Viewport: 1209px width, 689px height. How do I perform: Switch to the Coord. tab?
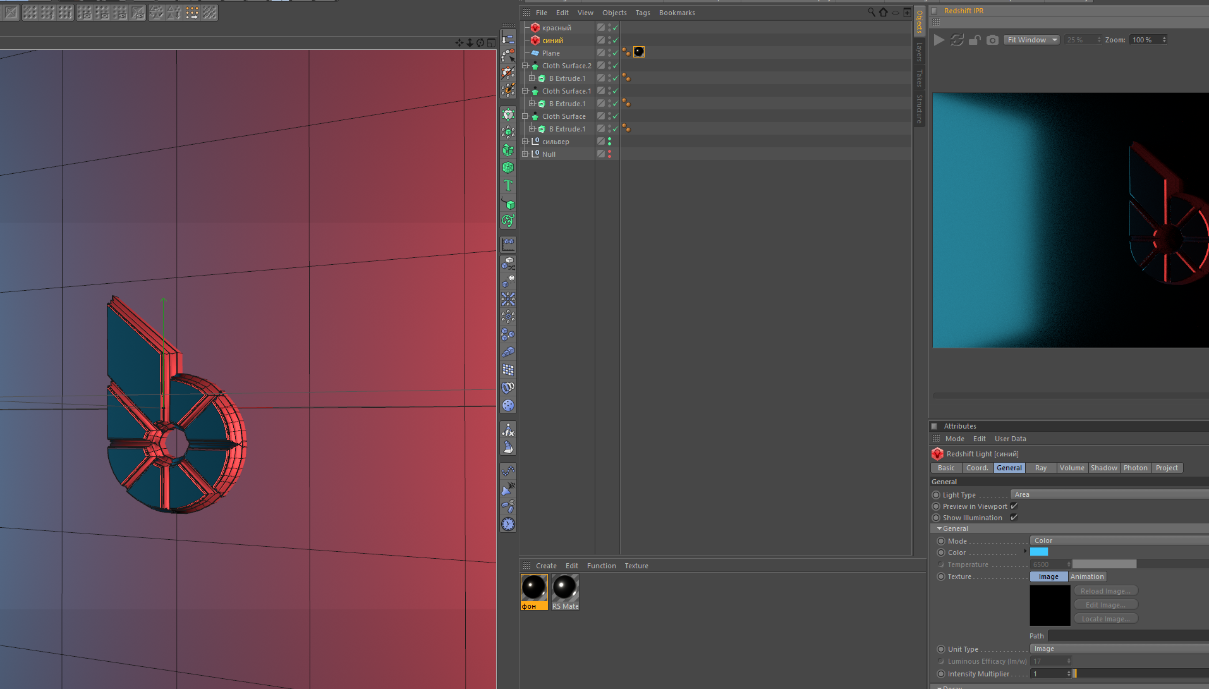pyautogui.click(x=977, y=468)
